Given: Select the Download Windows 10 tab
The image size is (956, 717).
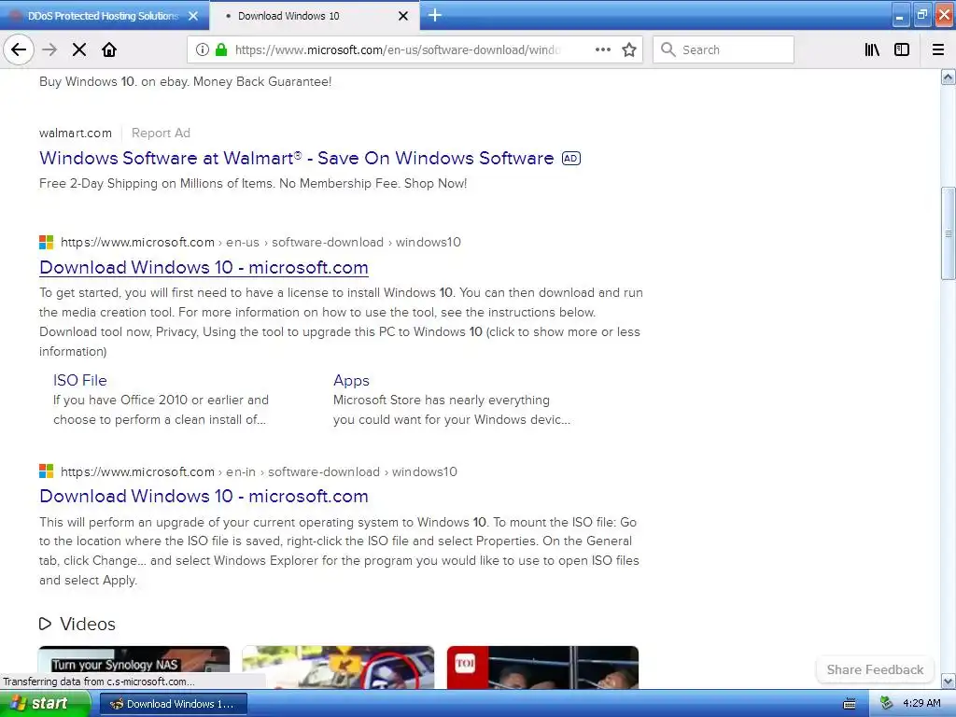Looking at the screenshot, I should 315,16.
